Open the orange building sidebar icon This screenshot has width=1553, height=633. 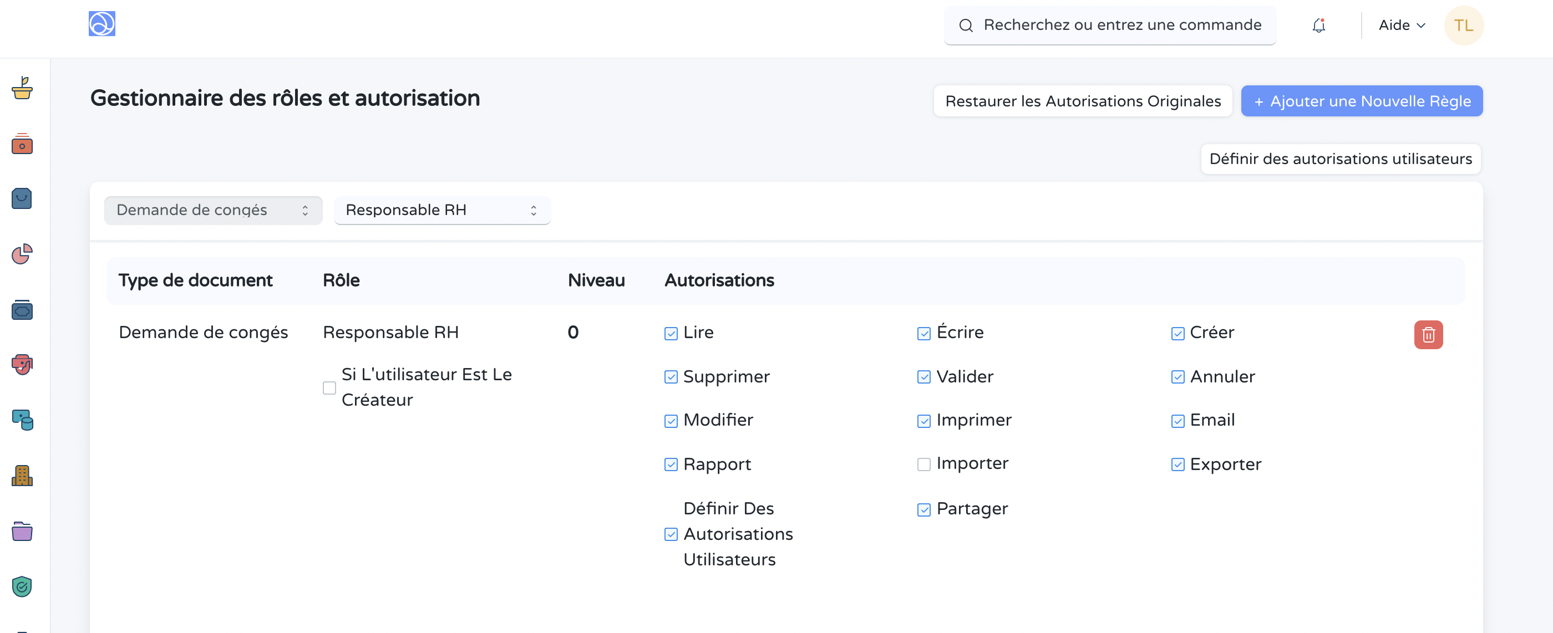[22, 476]
